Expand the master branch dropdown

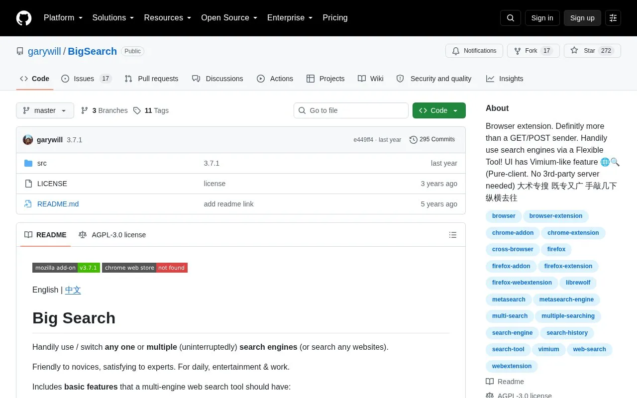click(x=45, y=110)
